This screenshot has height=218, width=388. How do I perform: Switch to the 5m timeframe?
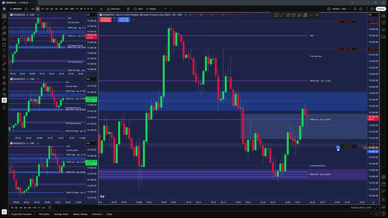[61, 9]
